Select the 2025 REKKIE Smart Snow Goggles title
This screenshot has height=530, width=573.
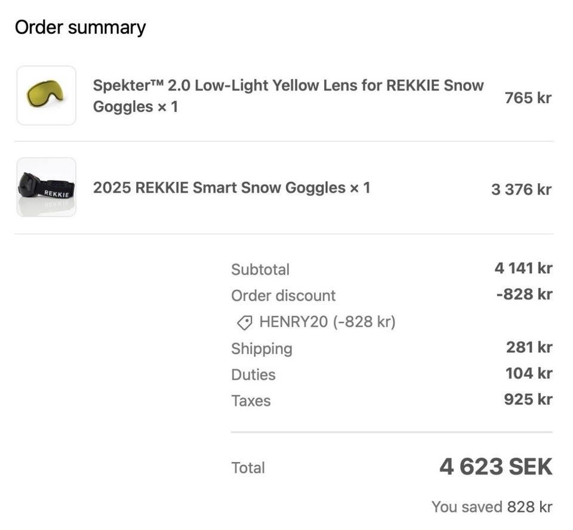point(232,188)
